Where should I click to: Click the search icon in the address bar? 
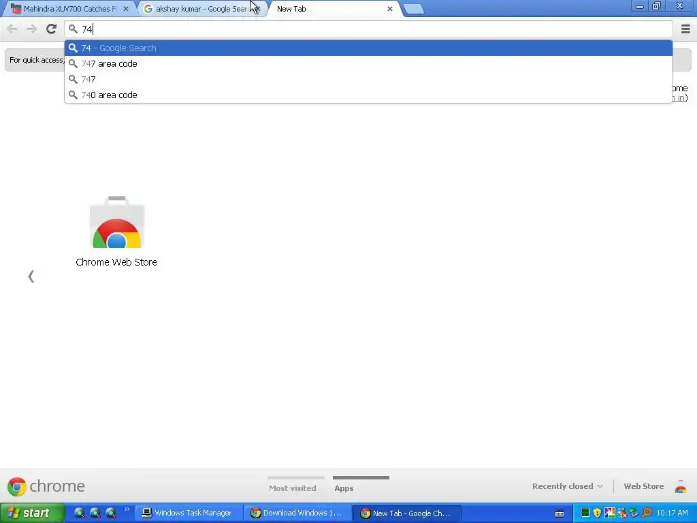(73, 29)
